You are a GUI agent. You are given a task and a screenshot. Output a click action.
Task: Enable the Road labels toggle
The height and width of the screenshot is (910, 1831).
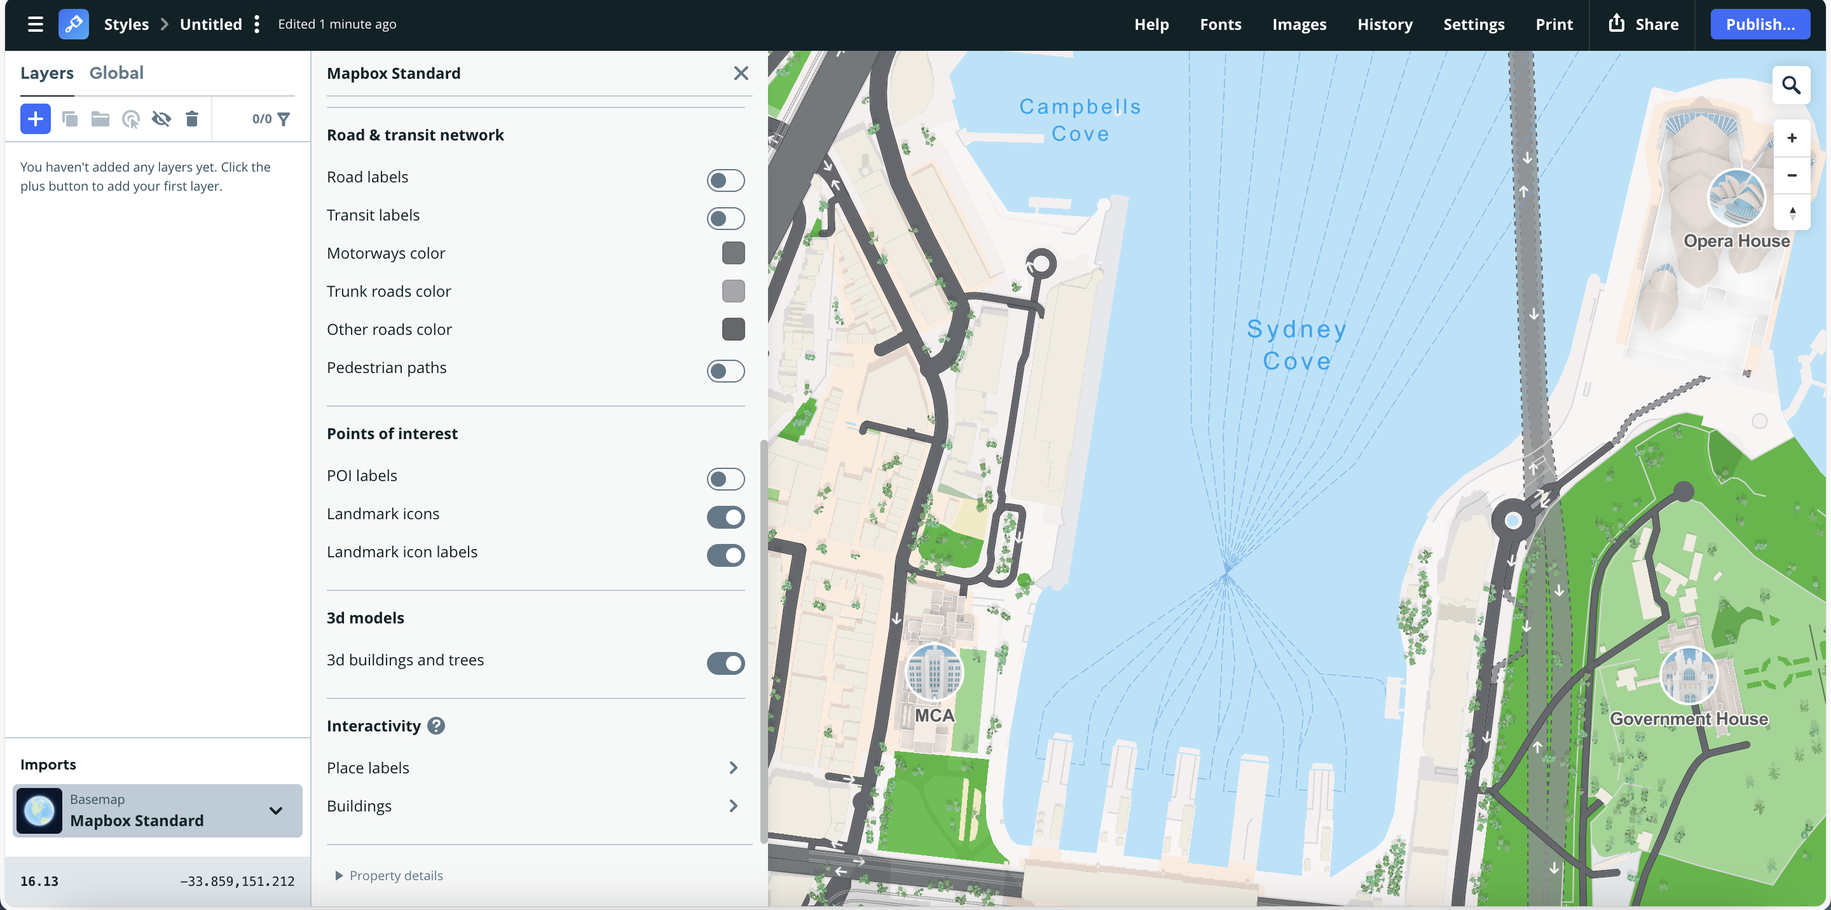pyautogui.click(x=725, y=180)
